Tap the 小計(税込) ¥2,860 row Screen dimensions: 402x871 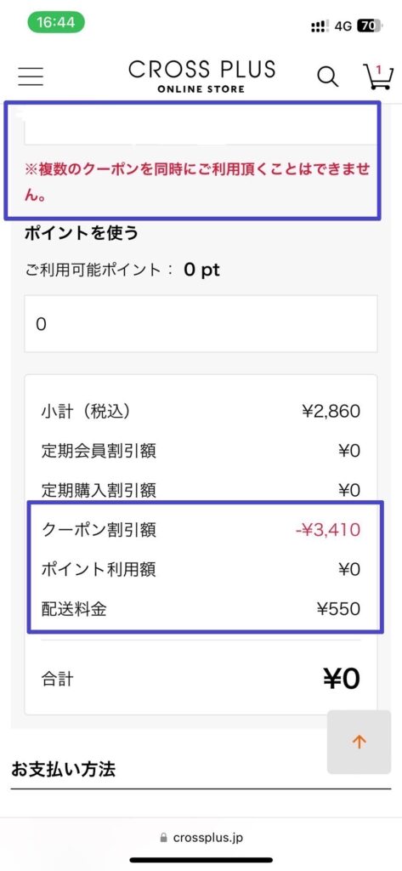coord(201,412)
